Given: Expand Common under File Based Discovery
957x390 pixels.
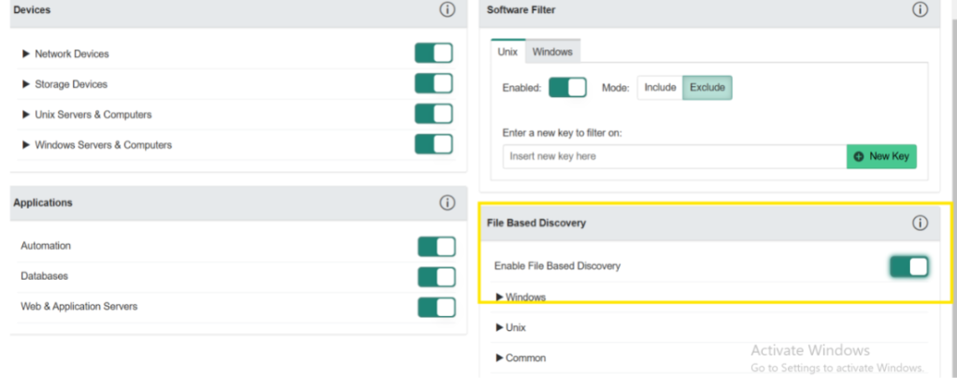Looking at the screenshot, I should pos(500,358).
